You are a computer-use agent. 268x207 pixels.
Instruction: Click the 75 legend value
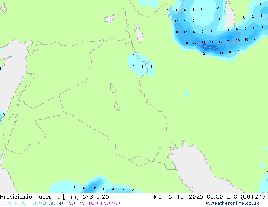click(x=81, y=204)
